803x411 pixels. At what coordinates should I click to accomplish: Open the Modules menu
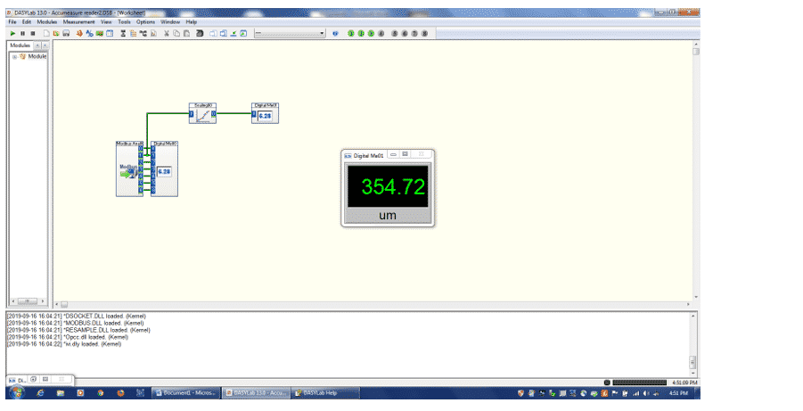pos(47,21)
